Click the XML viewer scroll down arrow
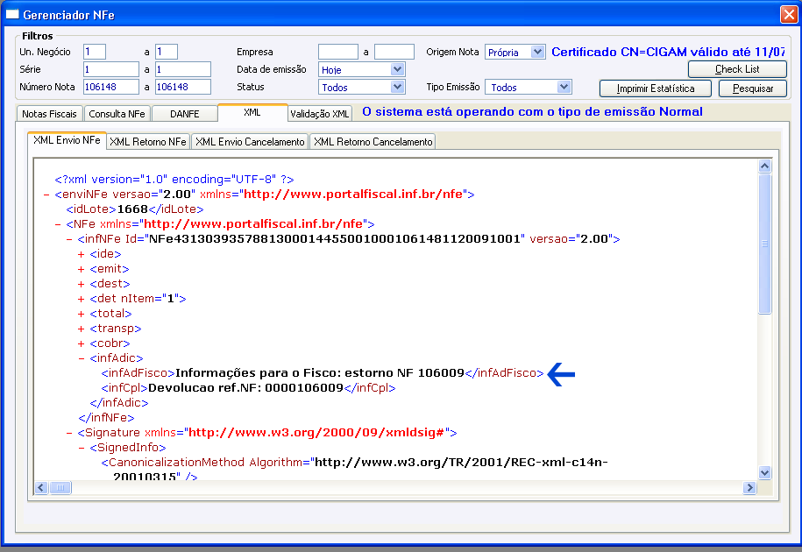802x552 pixels. (764, 473)
